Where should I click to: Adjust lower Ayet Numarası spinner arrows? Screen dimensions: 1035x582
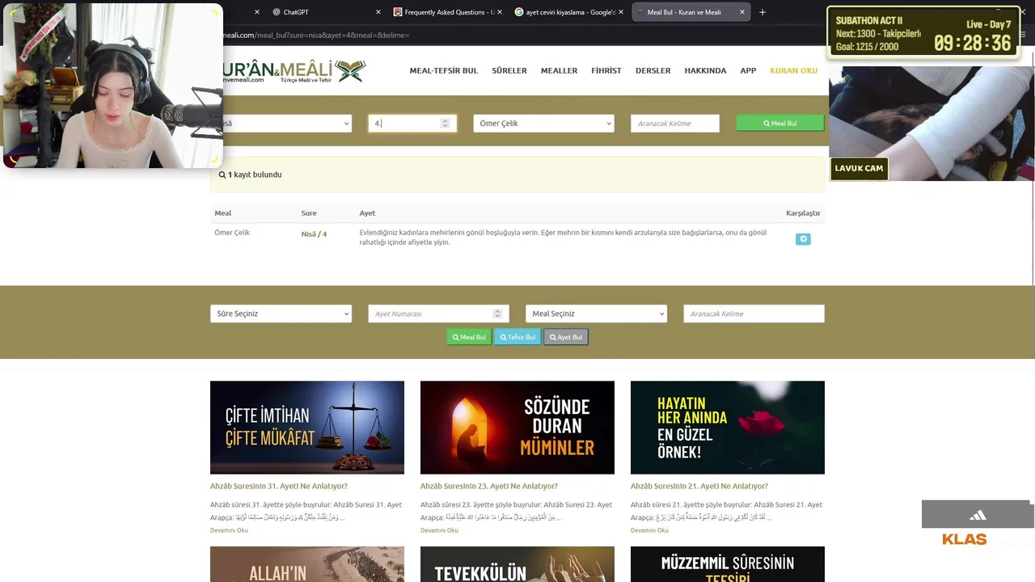pyautogui.click(x=497, y=314)
